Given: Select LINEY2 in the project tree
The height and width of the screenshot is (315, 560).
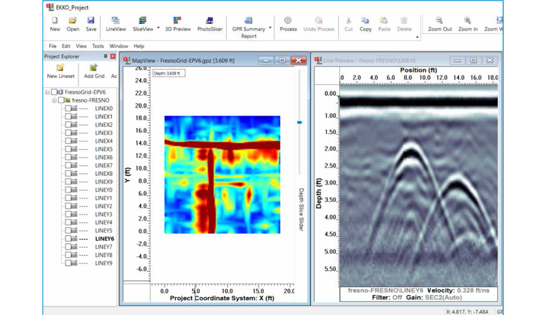Looking at the screenshot, I should click(104, 206).
